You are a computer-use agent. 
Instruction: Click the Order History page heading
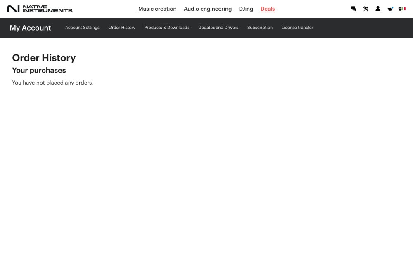44,58
